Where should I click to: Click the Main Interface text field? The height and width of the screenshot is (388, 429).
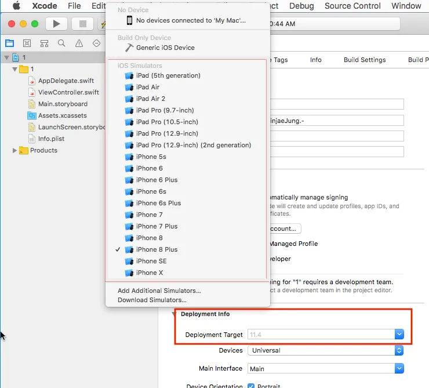[x=321, y=369]
